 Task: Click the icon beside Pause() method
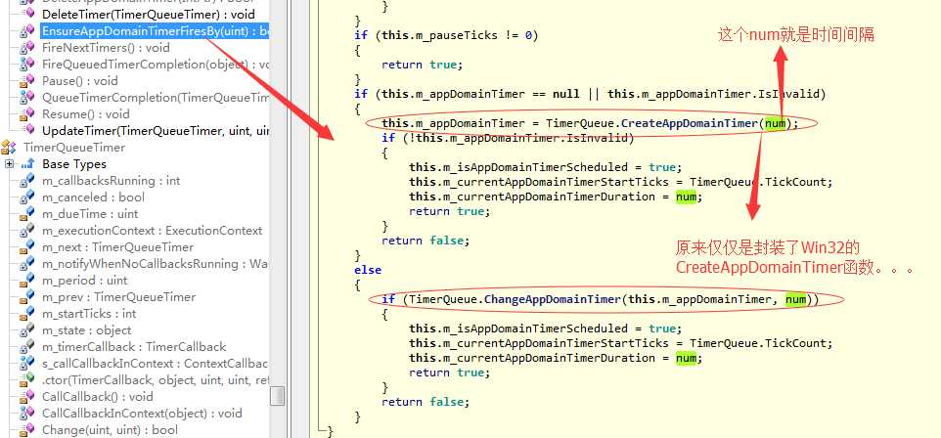[27, 80]
